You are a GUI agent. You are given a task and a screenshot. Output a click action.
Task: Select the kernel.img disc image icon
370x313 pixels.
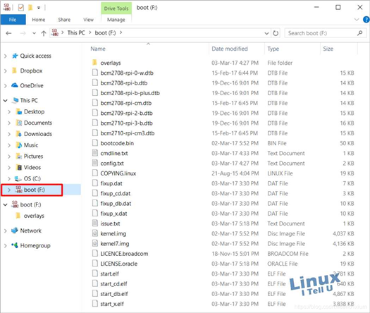[x=95, y=233]
